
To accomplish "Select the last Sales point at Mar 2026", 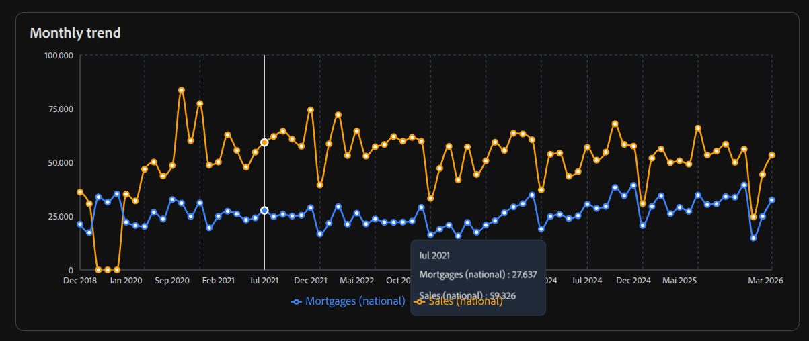I will coord(772,155).
